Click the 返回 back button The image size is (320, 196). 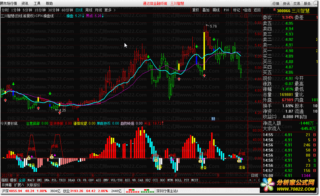pyautogui.click(x=257, y=10)
